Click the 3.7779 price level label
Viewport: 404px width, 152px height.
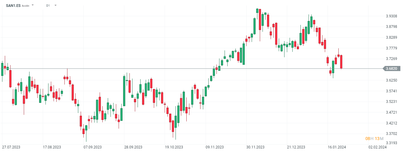click(x=391, y=48)
